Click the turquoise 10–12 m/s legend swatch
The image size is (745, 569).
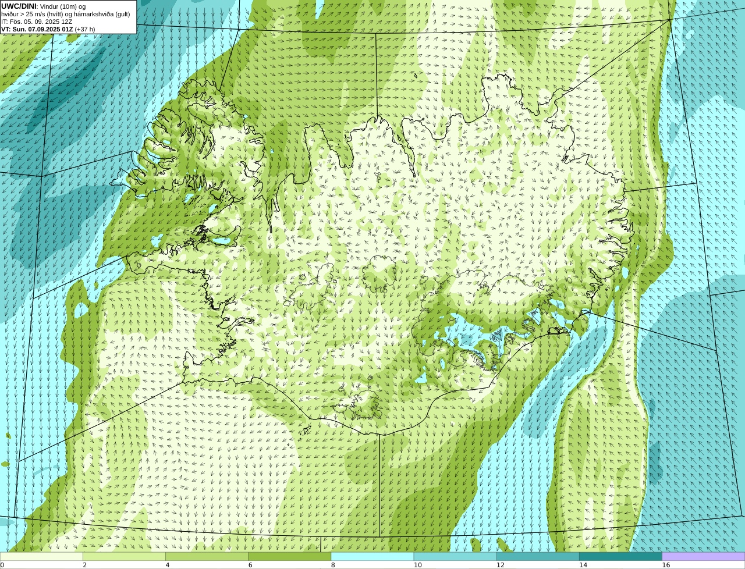[x=455, y=556]
